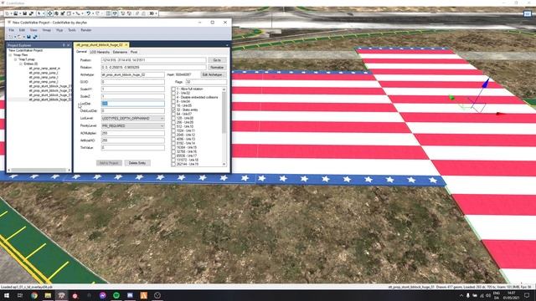Click the Open icon in project window toolbar

click(18, 37)
